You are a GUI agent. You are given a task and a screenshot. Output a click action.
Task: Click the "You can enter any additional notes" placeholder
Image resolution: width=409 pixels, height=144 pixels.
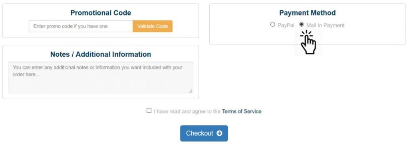tap(97, 71)
